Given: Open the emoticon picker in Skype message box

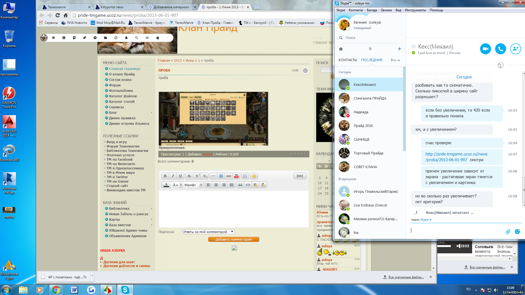Looking at the screenshot, I should tap(517, 232).
